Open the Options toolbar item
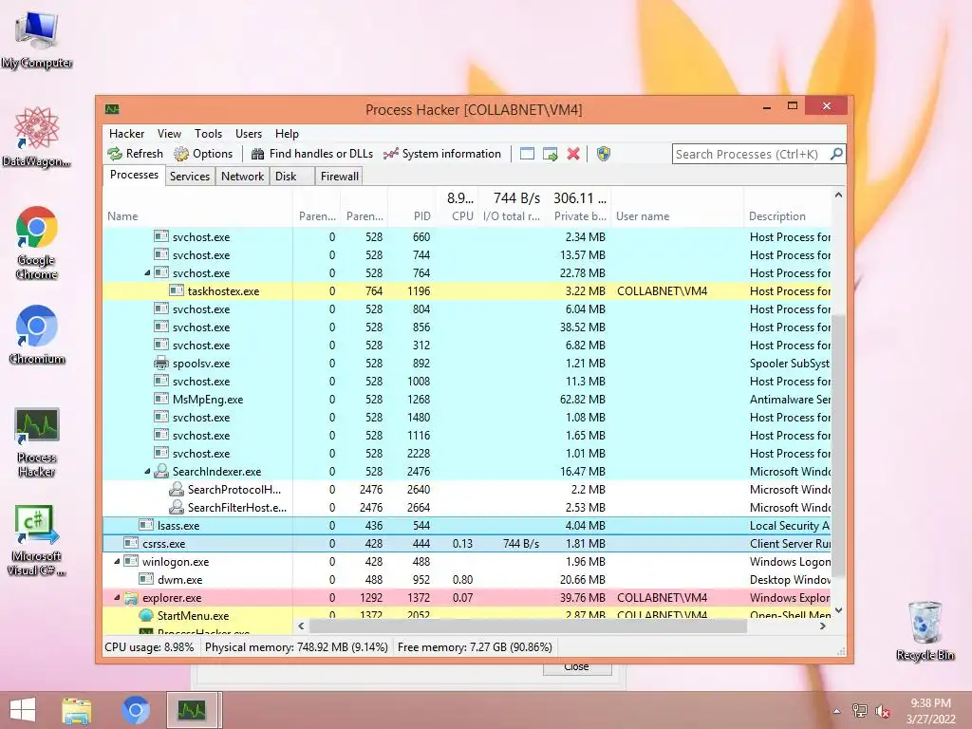Viewport: 972px width, 729px height. point(203,154)
